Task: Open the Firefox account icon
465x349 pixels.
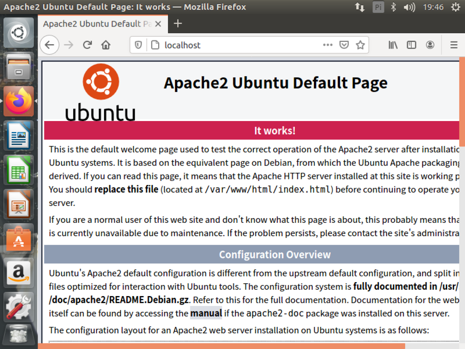Action: coord(430,45)
